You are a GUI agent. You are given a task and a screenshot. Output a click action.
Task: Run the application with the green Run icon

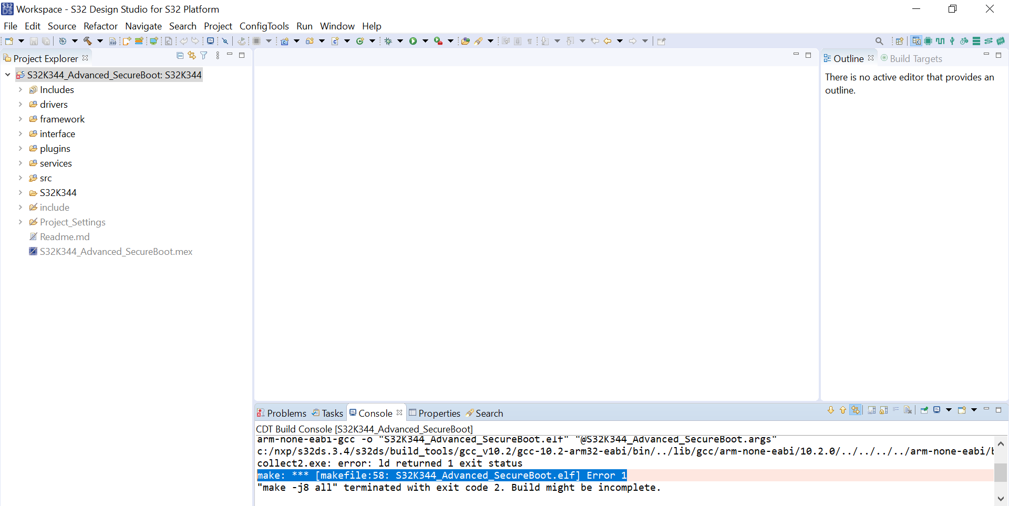point(414,41)
